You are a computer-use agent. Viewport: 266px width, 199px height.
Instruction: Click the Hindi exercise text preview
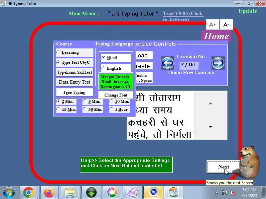[161, 115]
